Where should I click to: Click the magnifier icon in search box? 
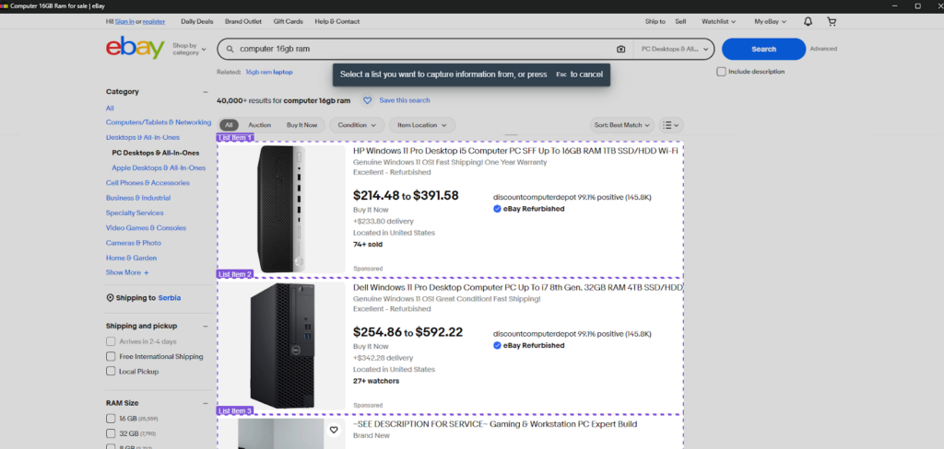(230, 50)
